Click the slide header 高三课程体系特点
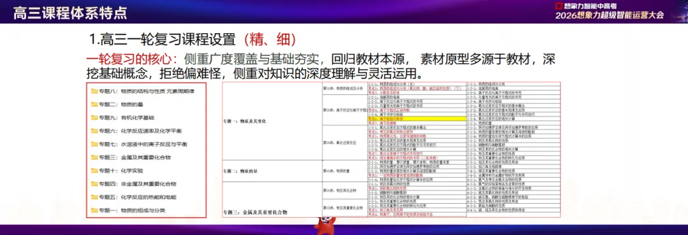The image size is (688, 235). pyautogui.click(x=70, y=13)
